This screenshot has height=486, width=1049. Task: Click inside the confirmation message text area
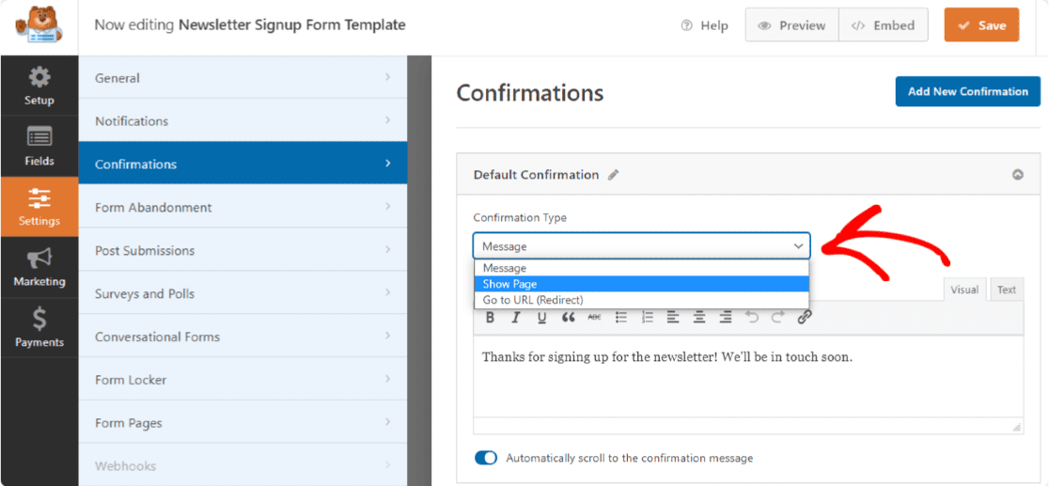pos(748,376)
